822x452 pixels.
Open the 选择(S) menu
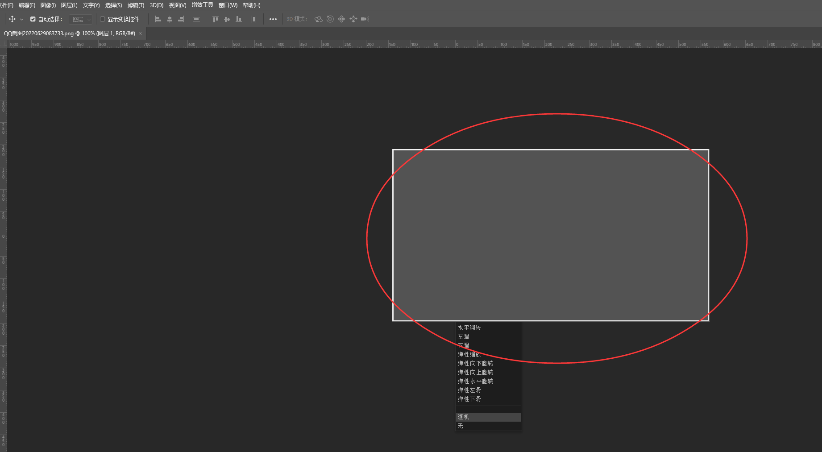[x=113, y=5]
